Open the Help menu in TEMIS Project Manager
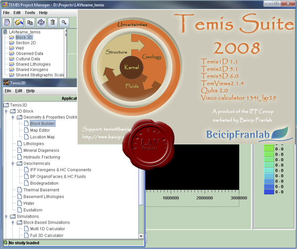The image size is (297, 249). [x=43, y=13]
